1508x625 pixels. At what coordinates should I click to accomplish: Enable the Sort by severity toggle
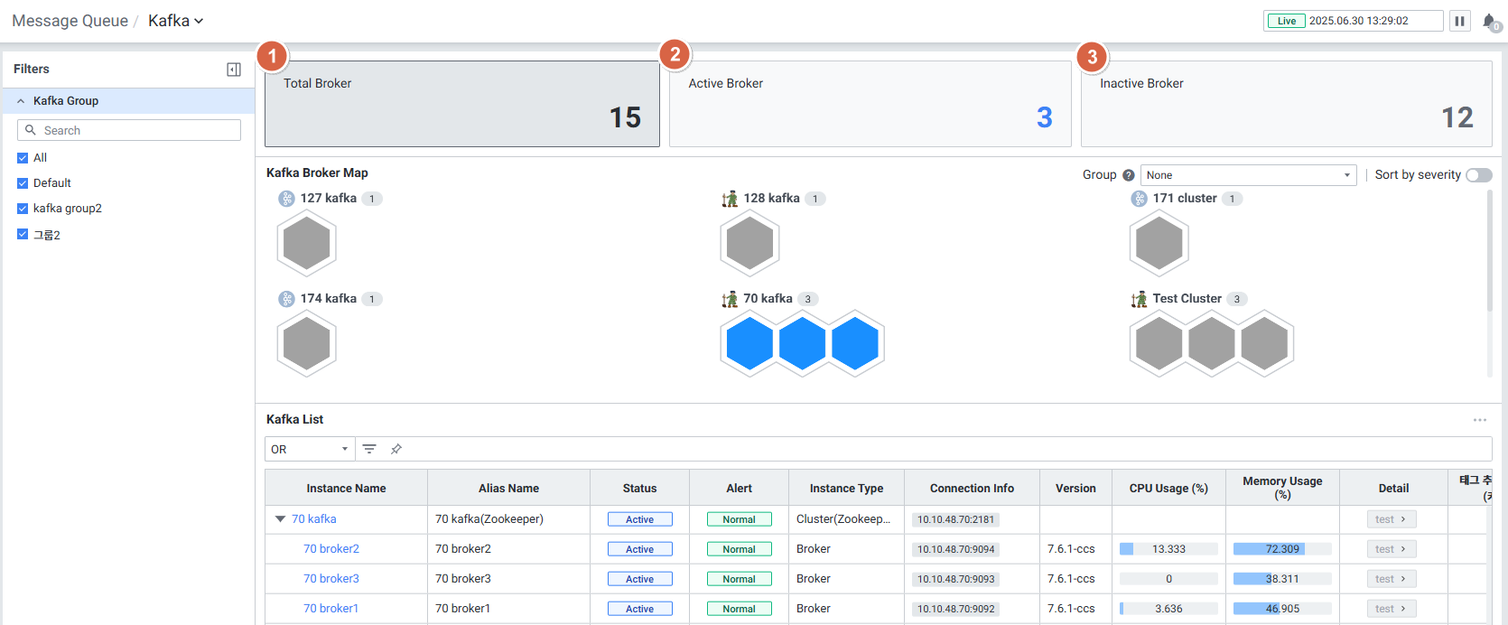[1478, 175]
